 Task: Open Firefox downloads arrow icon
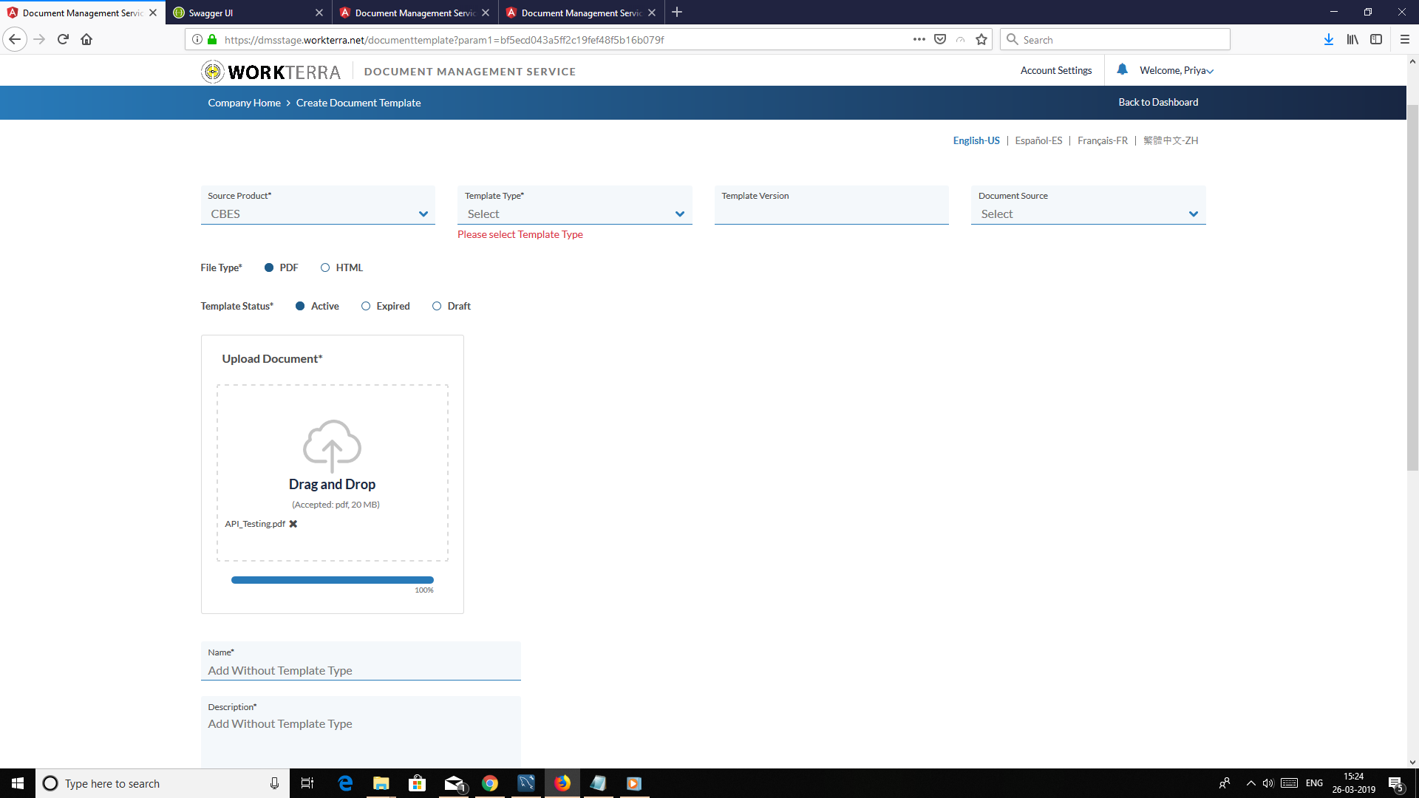point(1328,40)
